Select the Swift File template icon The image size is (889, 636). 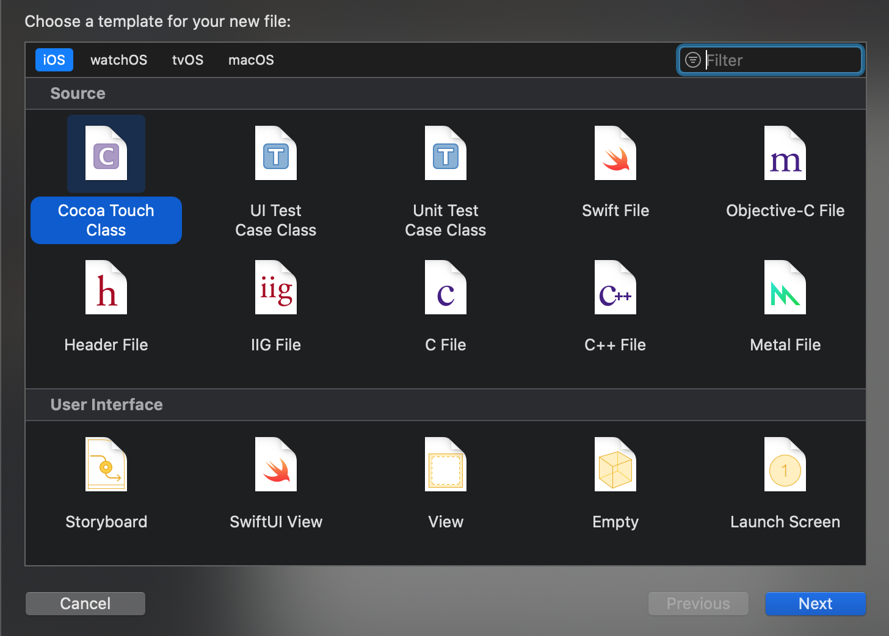click(x=615, y=153)
